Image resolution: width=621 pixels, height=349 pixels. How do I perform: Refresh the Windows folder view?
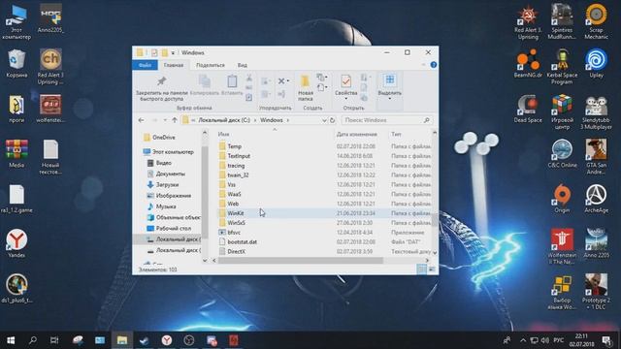[332, 120]
